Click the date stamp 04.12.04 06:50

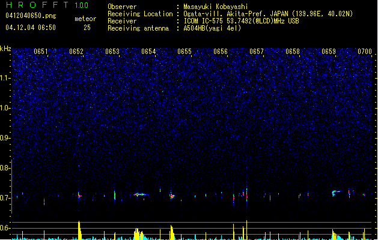(31, 28)
